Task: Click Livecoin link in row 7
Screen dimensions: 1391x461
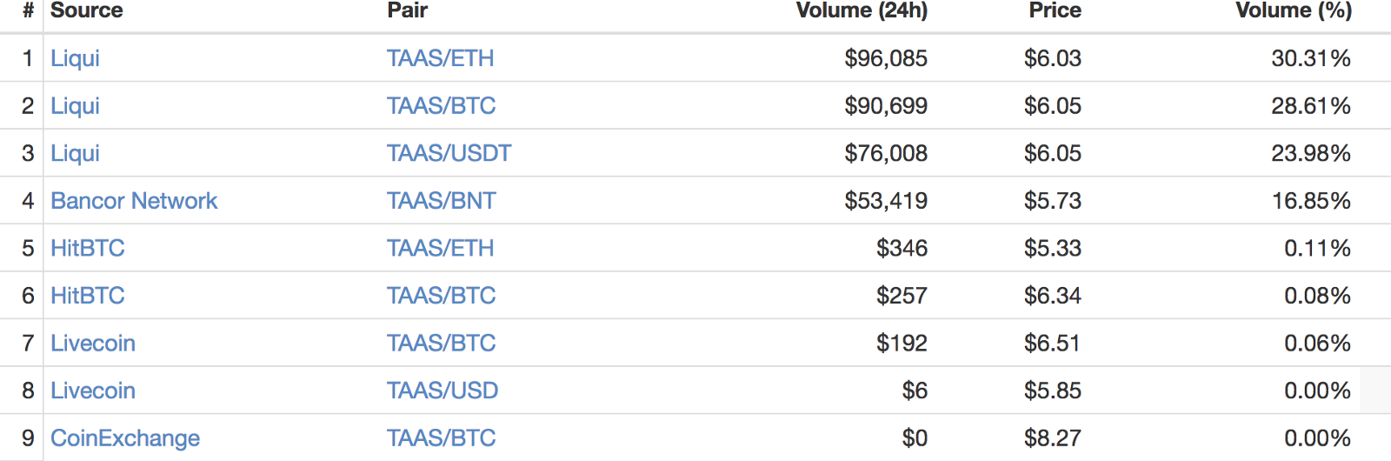Action: coord(92,344)
